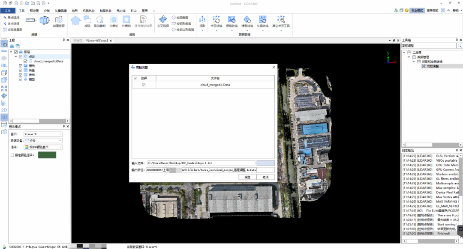Browse for the output path in dialog
Viewport: 463px width, 249px height.
(265, 170)
